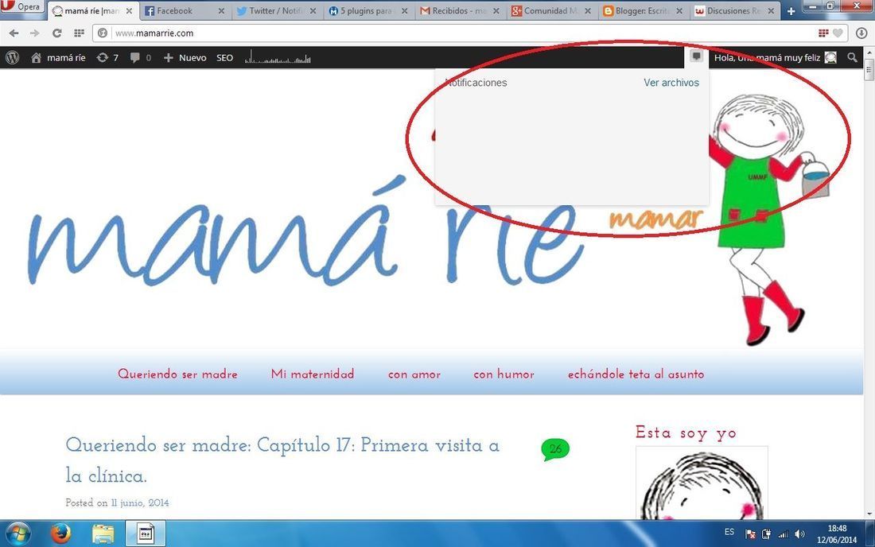Reload the current page
875x547 pixels.
(x=57, y=33)
